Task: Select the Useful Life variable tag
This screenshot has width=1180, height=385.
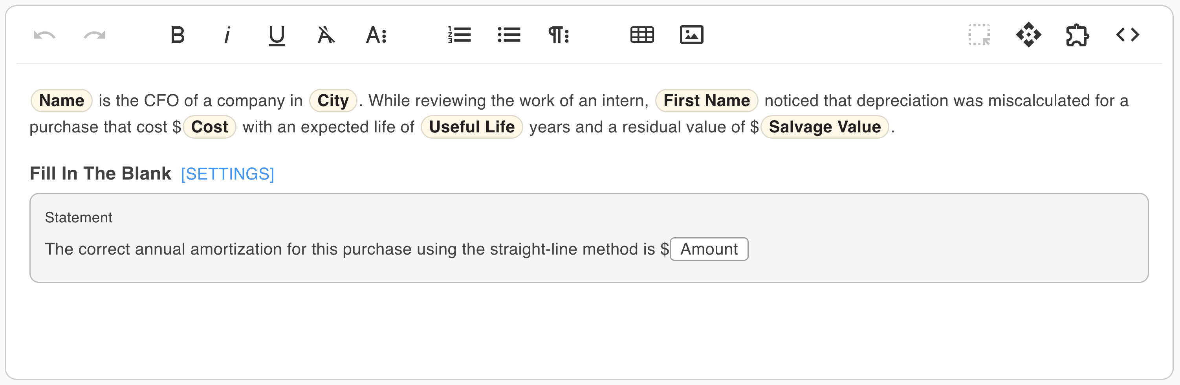Action: (x=472, y=127)
